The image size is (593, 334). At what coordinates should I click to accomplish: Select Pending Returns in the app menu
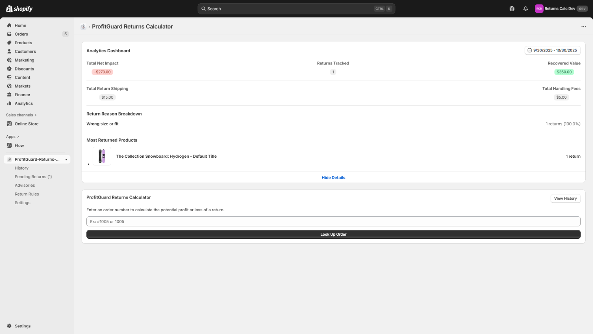33,176
